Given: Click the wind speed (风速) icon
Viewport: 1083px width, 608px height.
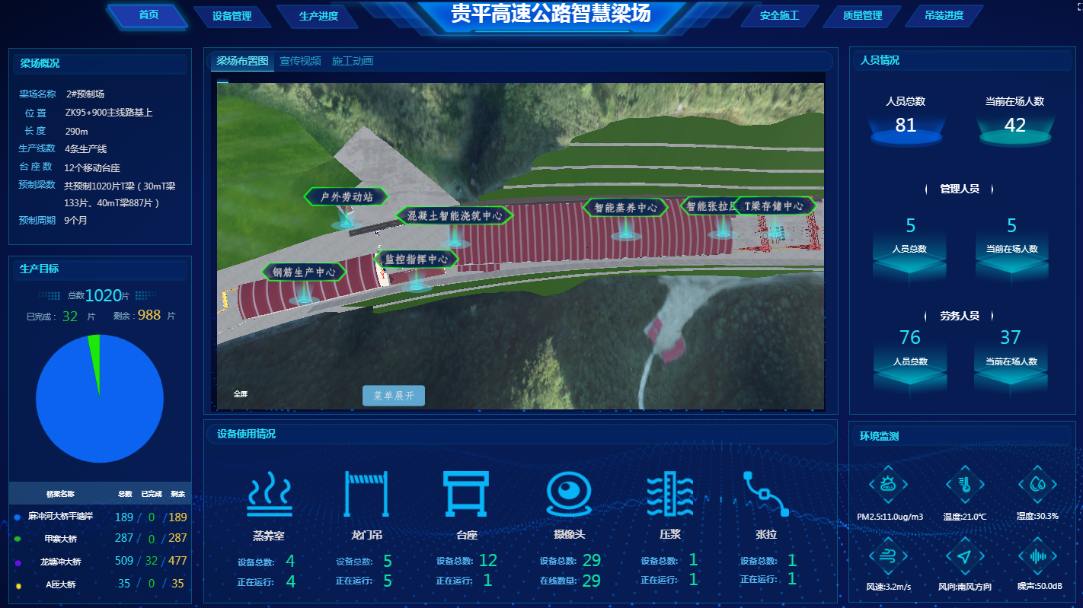Looking at the screenshot, I should (888, 556).
